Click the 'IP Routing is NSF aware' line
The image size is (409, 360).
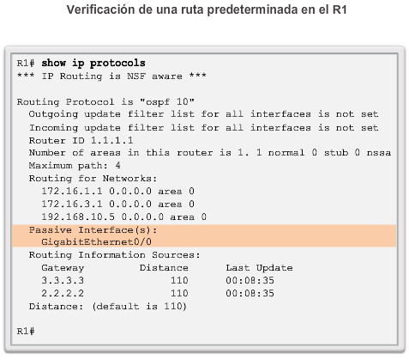[x=111, y=76]
